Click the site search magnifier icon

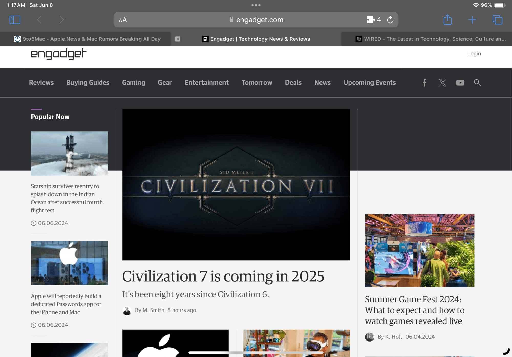click(477, 83)
